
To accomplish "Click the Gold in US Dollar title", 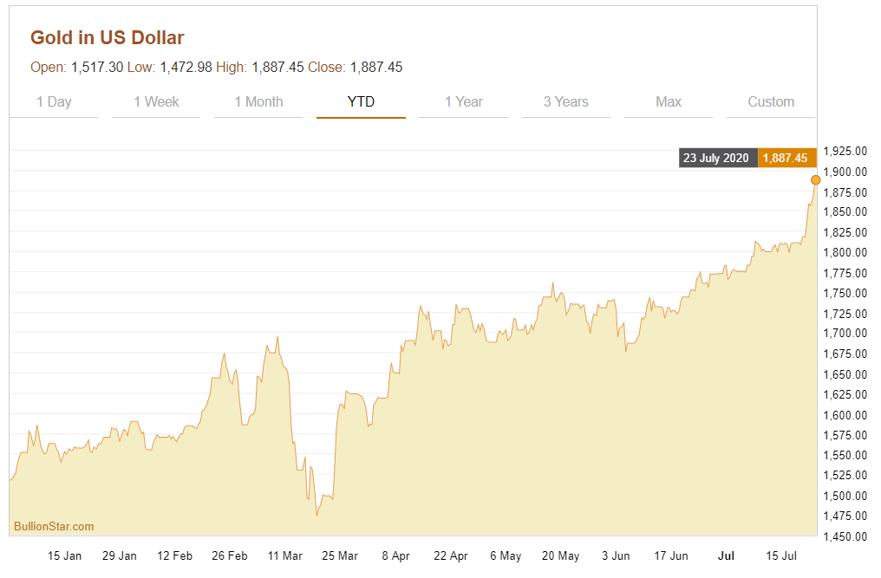I will click(108, 37).
